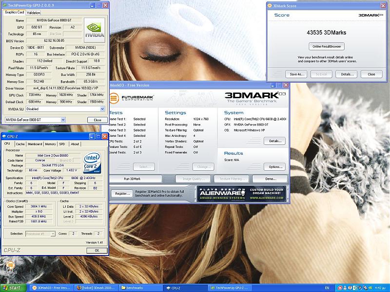This screenshot has height=292, width=390.
Task: Click the Register... button in 3DMark03
Action: coord(122,194)
